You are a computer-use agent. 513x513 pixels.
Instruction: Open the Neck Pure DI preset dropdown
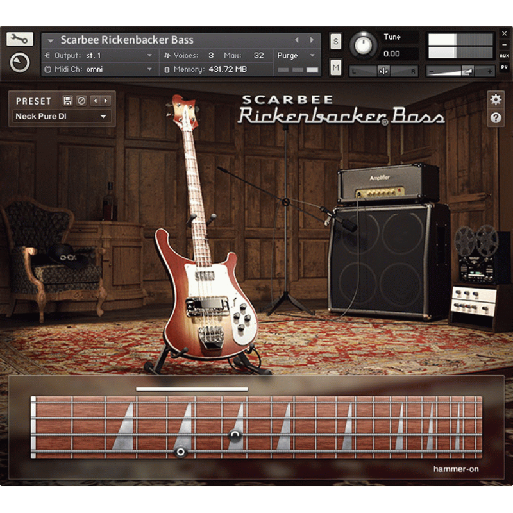click(x=62, y=116)
